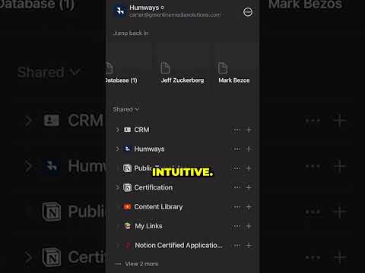
Task: Open the Certification page
Action: pos(154,187)
